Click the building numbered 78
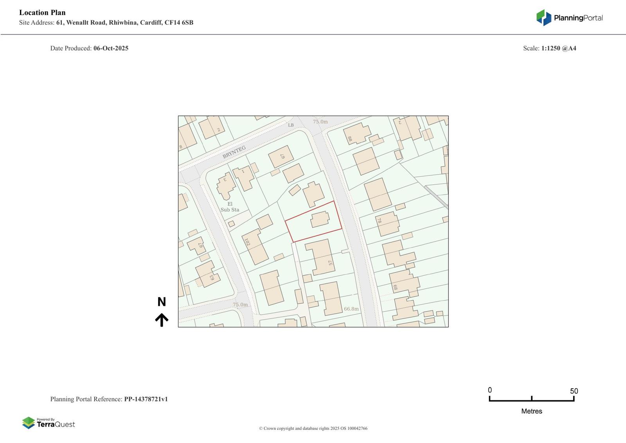This screenshot has height=443, width=626. point(387,223)
